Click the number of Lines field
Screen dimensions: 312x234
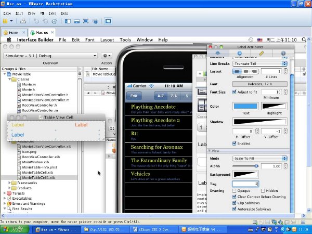coord(271,71)
